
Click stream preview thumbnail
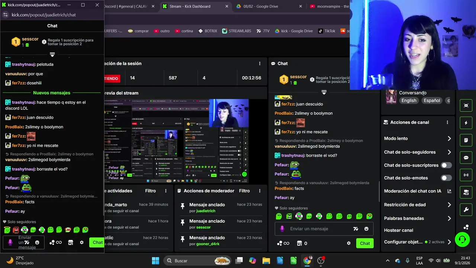tap(177, 141)
